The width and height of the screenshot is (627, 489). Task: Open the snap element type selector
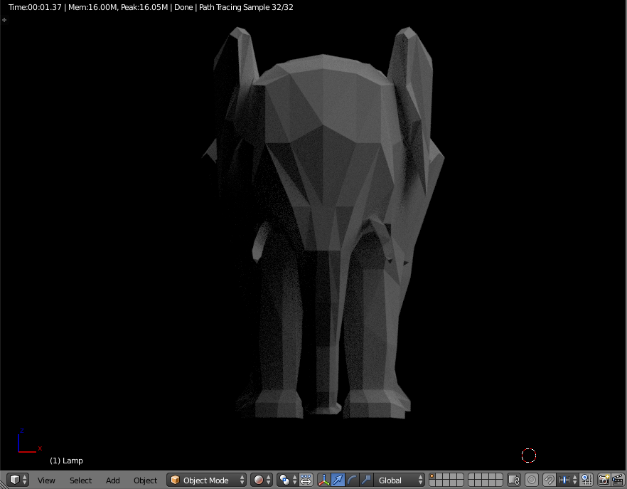568,480
